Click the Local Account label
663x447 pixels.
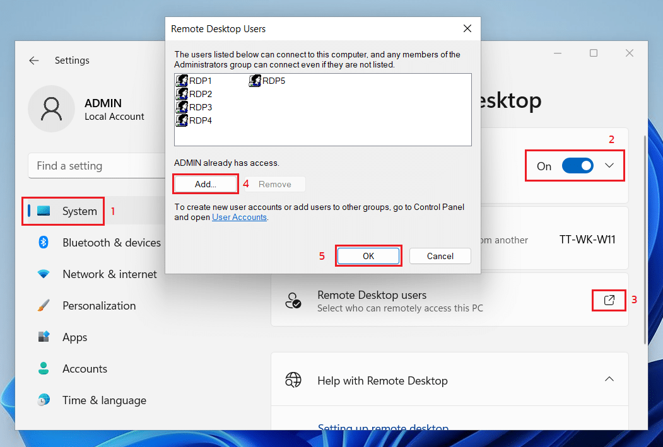[114, 117]
